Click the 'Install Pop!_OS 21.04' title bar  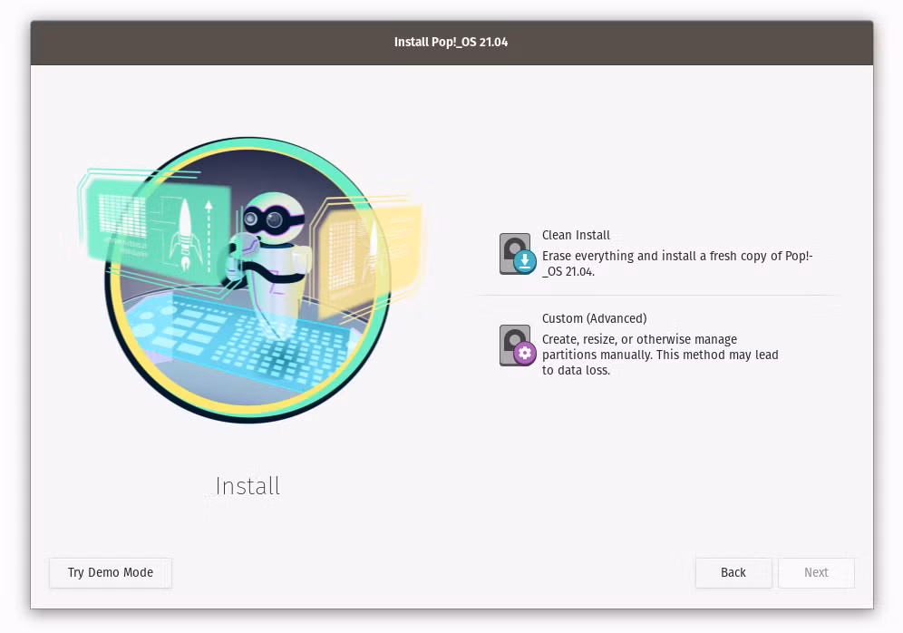point(451,43)
